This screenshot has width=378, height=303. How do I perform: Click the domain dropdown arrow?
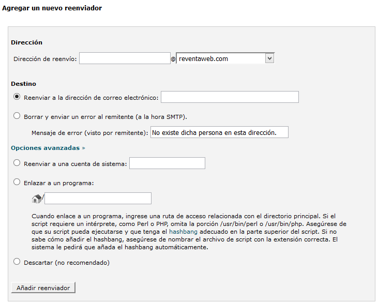coord(269,59)
